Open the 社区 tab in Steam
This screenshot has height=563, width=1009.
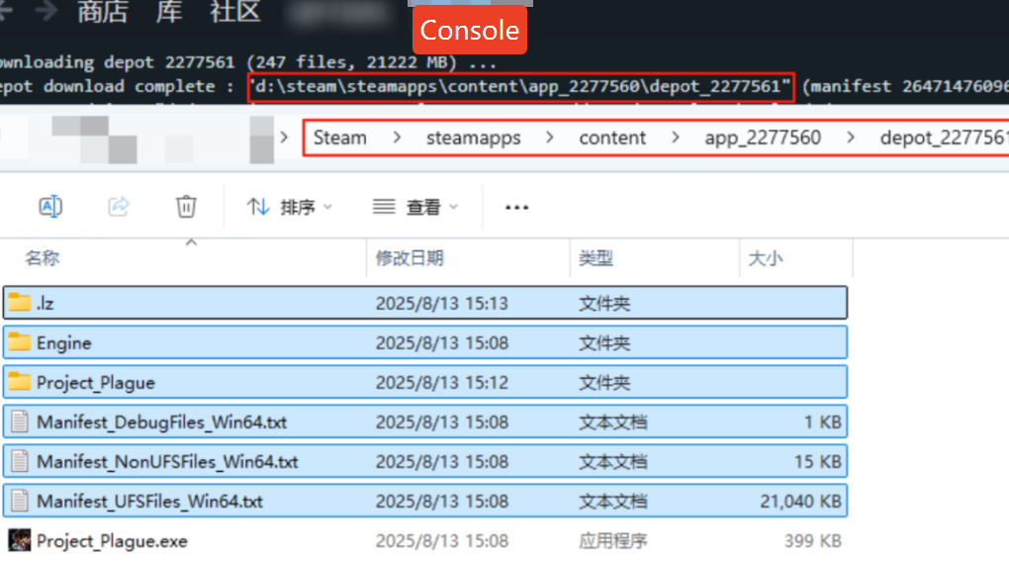(234, 12)
